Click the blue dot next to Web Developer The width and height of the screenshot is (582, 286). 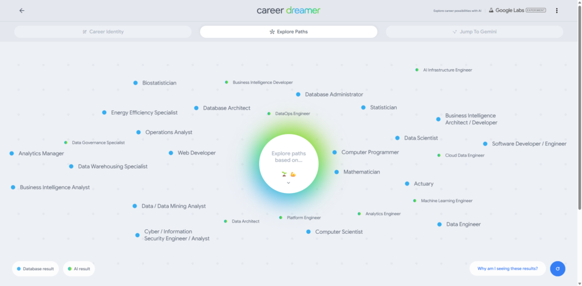click(171, 153)
